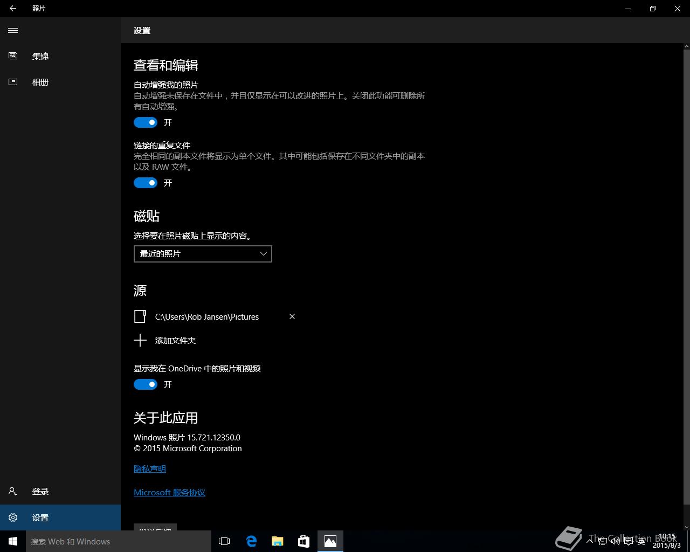
Task: Click the Windows Start button
Action: [13, 541]
